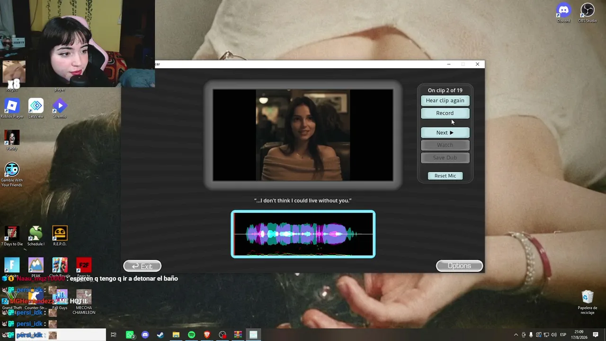This screenshot has height=341, width=606.
Task: Go to the Next clip
Action: [445, 133]
